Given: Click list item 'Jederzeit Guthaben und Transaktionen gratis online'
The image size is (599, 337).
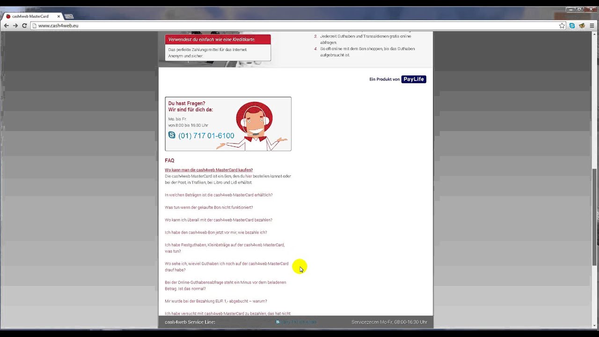Looking at the screenshot, I should pos(365,39).
